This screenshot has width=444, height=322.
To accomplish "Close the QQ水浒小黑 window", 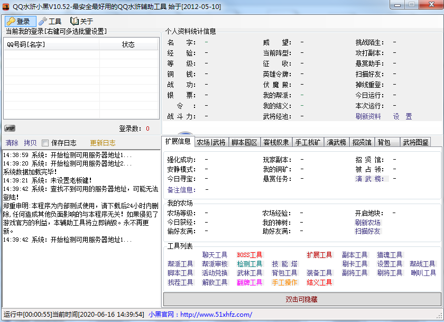I will [x=431, y=5].
